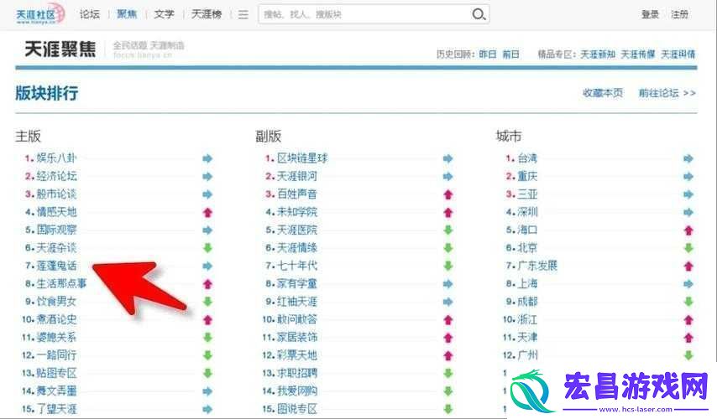717x419 pixels.
Task: Open the 了望天涯 board
Action: click(x=57, y=408)
